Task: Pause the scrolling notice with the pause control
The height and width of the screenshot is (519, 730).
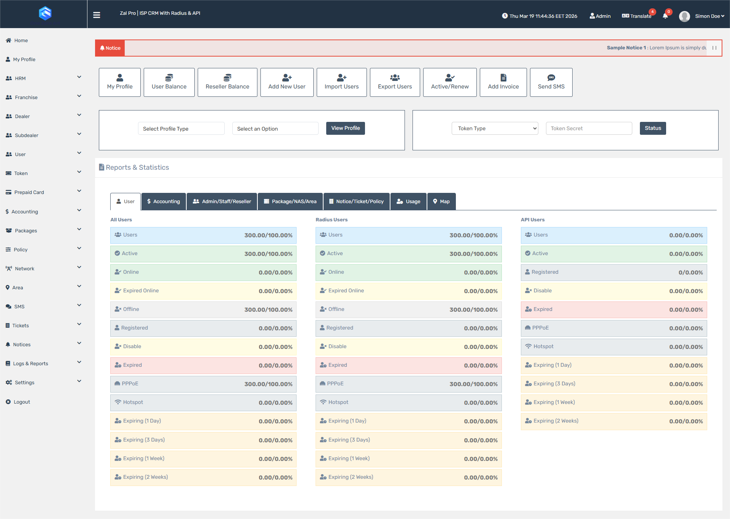Action: (x=714, y=48)
